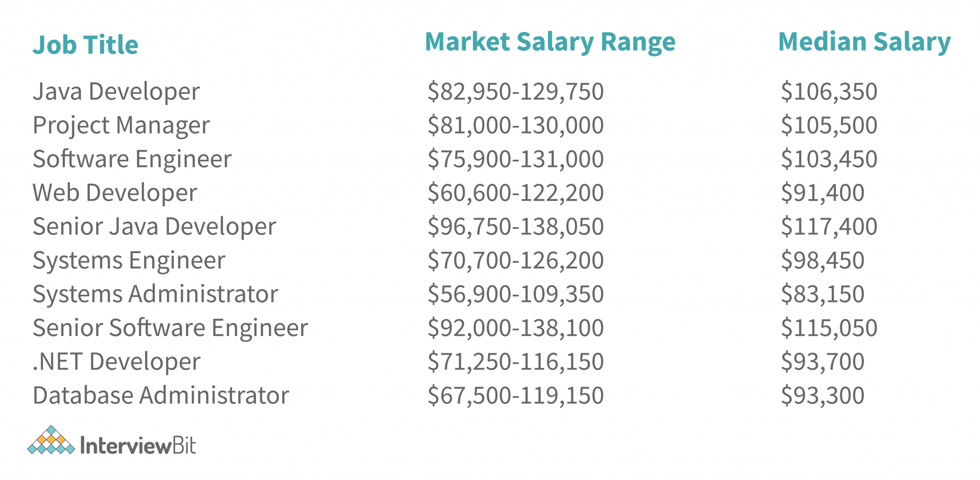Click the Web Developer job title
980x480 pixels.
115,193
